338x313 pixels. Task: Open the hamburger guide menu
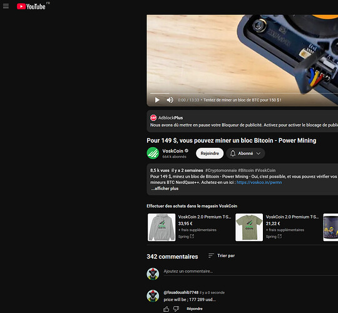pyautogui.click(x=6, y=6)
